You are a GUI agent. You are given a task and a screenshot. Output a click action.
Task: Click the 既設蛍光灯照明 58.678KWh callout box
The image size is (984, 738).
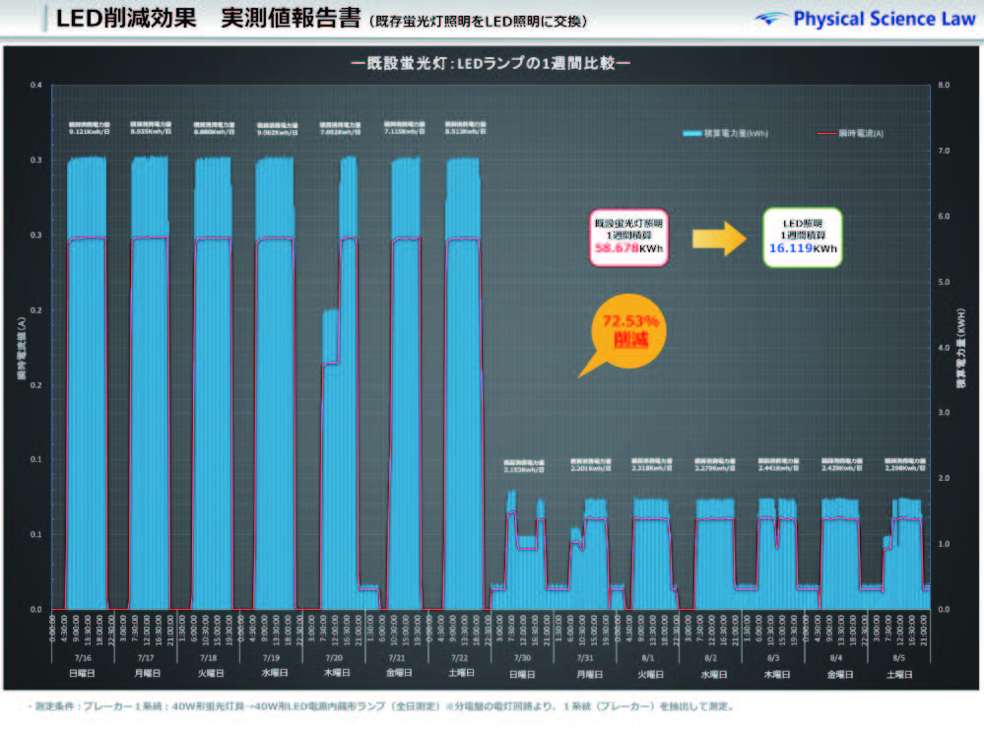pyautogui.click(x=627, y=236)
